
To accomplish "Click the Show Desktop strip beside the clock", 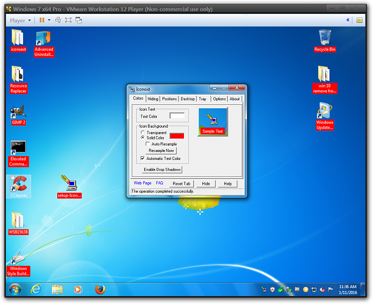I will [363, 289].
